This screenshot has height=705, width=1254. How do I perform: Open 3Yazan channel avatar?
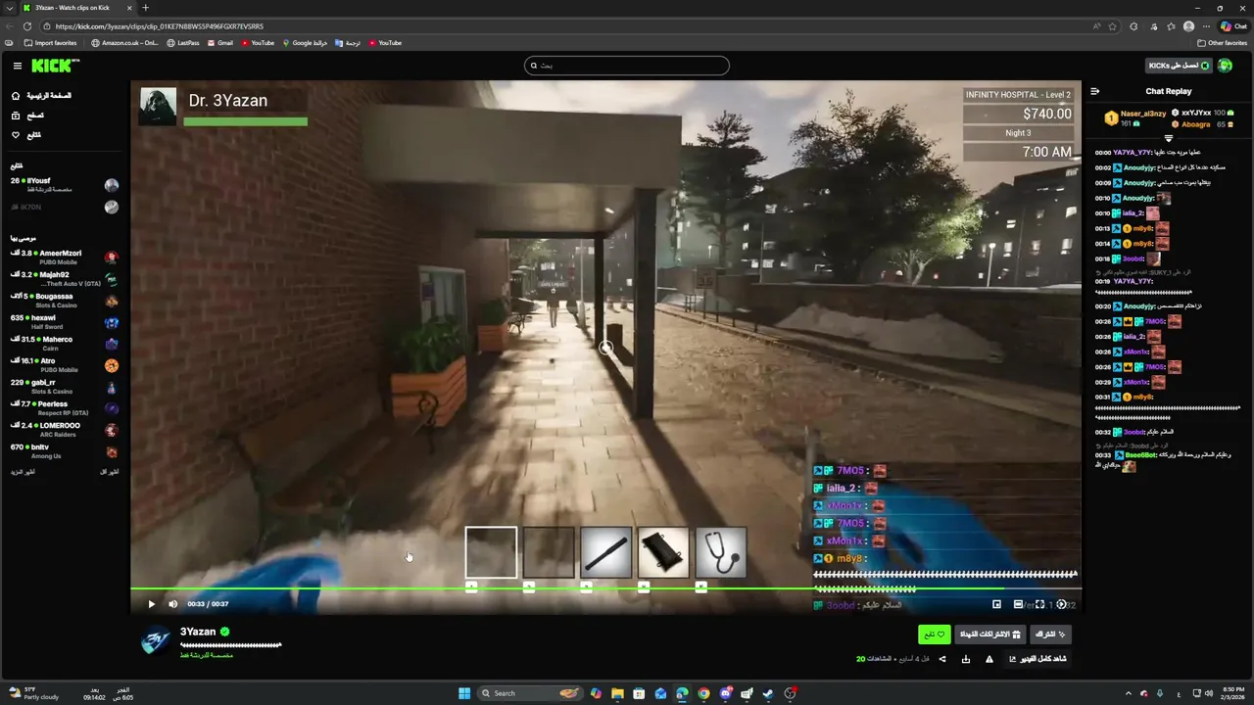[155, 639]
